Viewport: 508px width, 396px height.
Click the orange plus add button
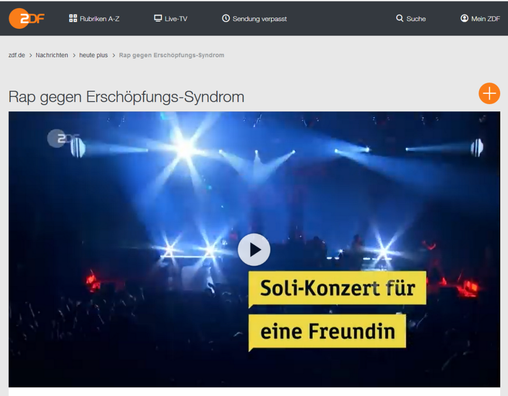click(489, 93)
